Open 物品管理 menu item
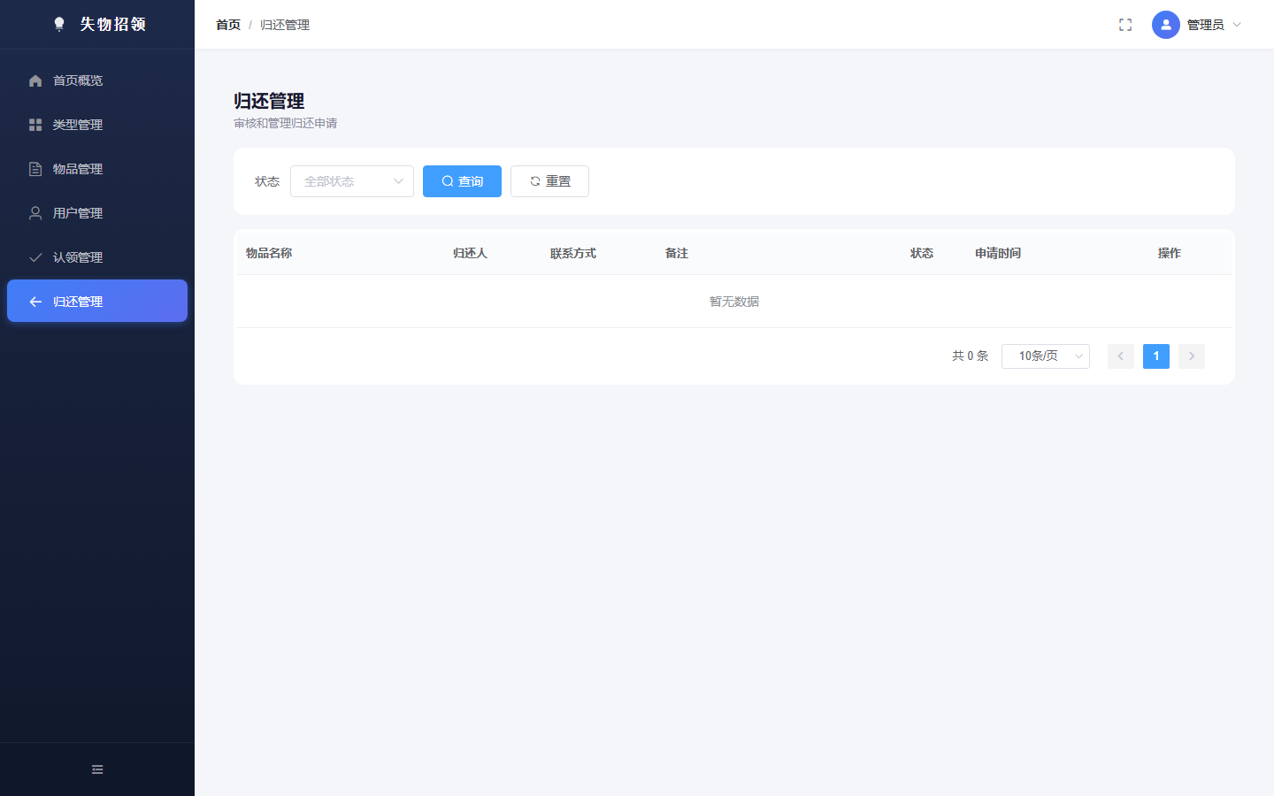Screen dimensions: 1274x796 pos(97,169)
